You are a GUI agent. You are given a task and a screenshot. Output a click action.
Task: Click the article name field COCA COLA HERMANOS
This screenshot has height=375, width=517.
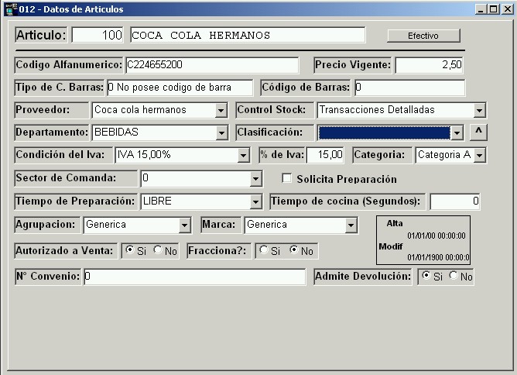point(248,35)
